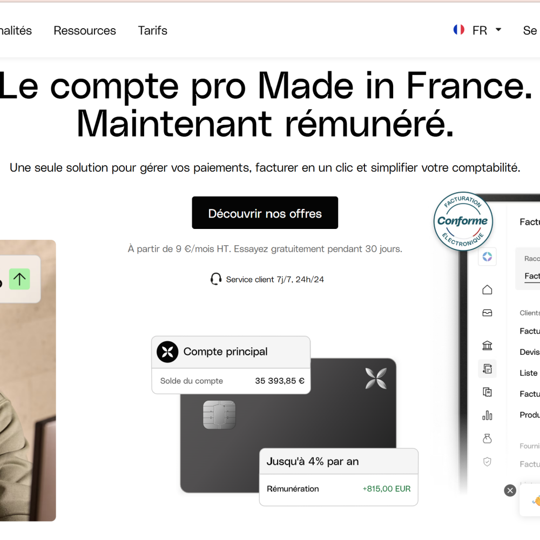Click the money bag icon in the sidebar
This screenshot has height=540, width=540.
coord(487,438)
